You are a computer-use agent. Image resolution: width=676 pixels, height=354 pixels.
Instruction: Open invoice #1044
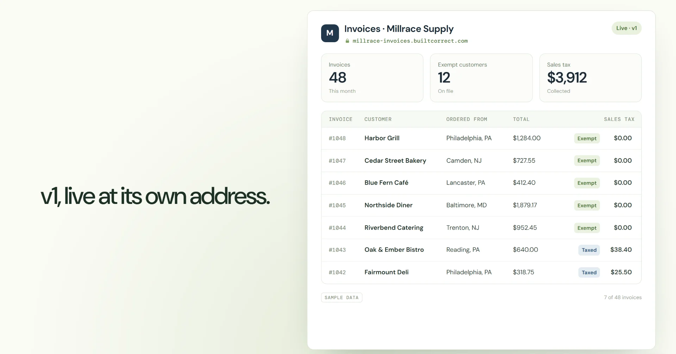coord(337,228)
